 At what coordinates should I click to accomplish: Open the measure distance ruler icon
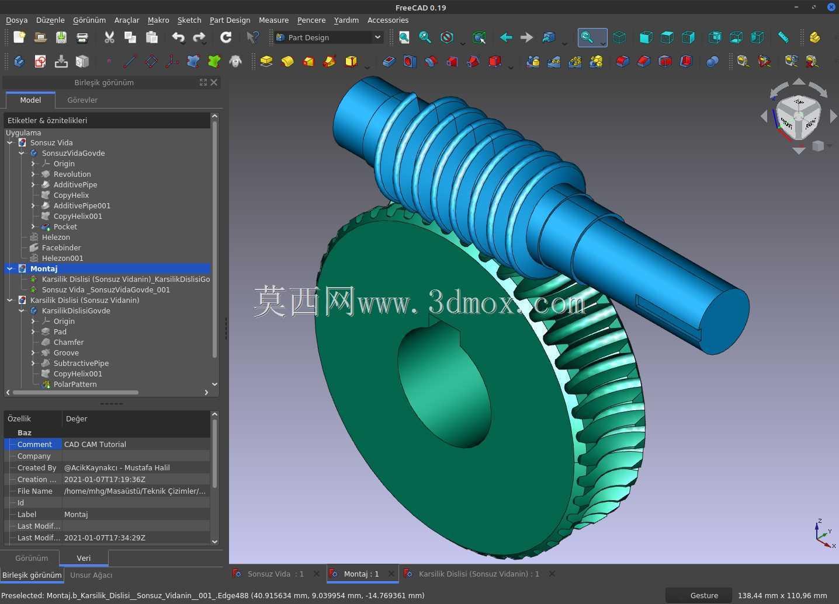(783, 37)
